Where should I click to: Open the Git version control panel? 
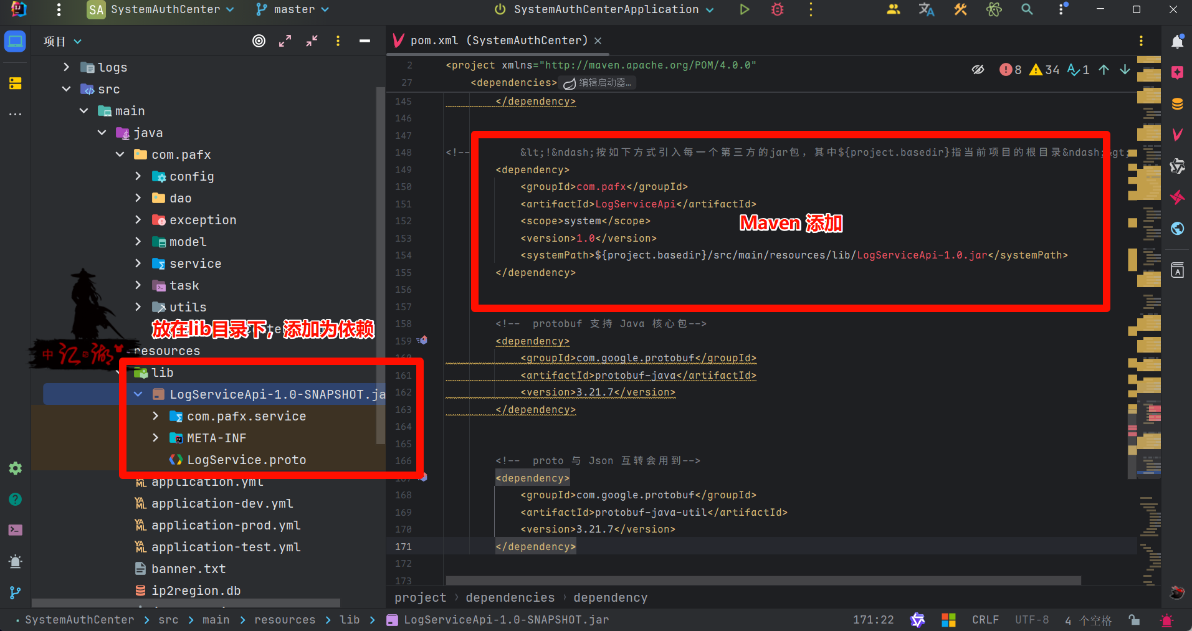click(15, 592)
